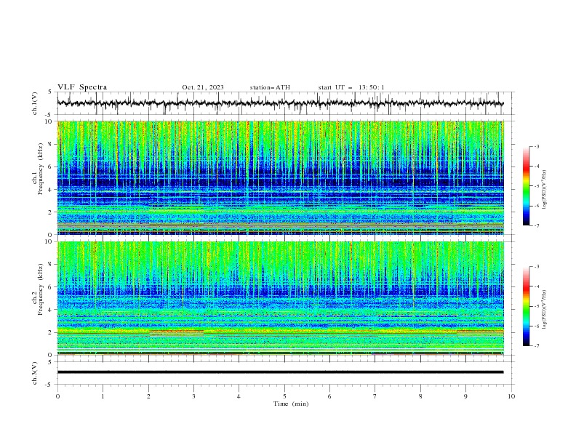This screenshot has height=445, width=576.
Task: Select the "Time (min)" x-axis label
Action: coord(291,404)
